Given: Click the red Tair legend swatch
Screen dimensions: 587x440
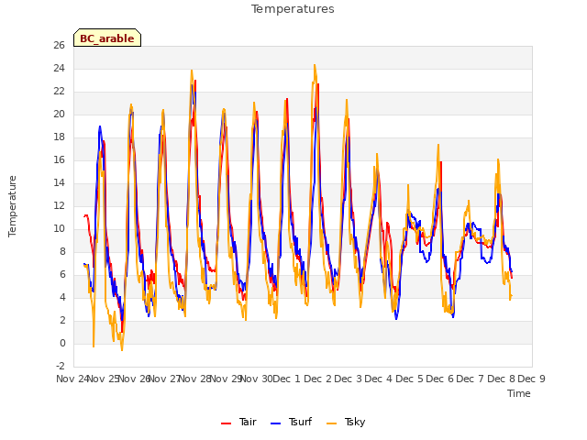Looking at the screenshot, I should 227,423.
